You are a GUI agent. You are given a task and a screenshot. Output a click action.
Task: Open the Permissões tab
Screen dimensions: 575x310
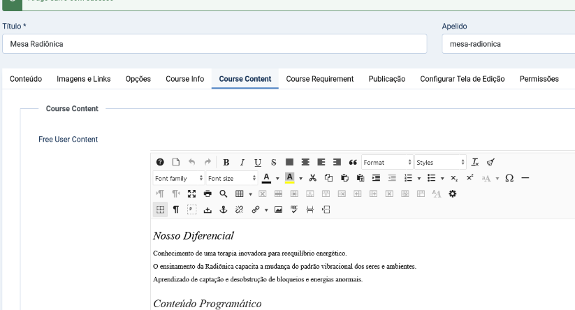539,79
